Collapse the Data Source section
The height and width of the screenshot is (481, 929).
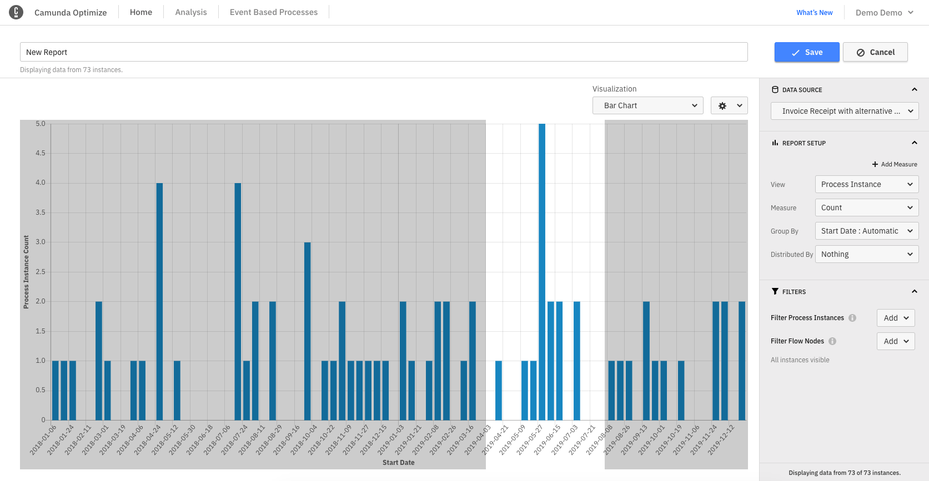pos(914,90)
